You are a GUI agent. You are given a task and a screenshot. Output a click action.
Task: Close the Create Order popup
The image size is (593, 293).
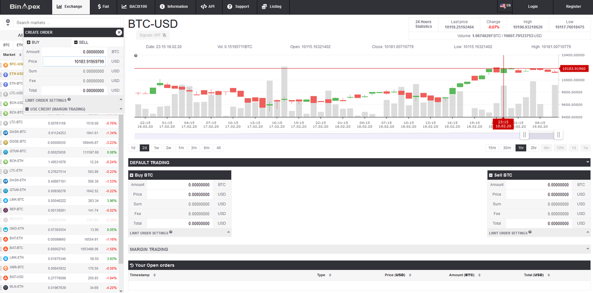119,32
